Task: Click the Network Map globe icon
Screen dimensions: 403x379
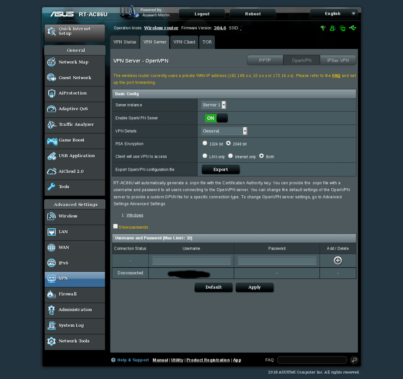Action: (x=51, y=62)
